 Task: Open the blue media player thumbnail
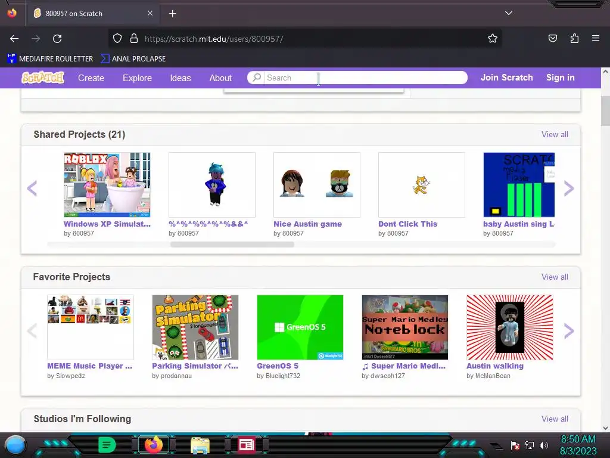coord(519,185)
